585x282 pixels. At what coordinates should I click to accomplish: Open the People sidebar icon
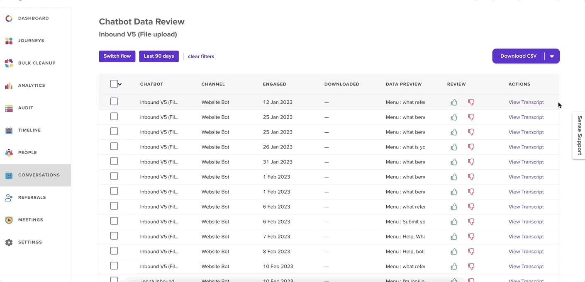9,153
